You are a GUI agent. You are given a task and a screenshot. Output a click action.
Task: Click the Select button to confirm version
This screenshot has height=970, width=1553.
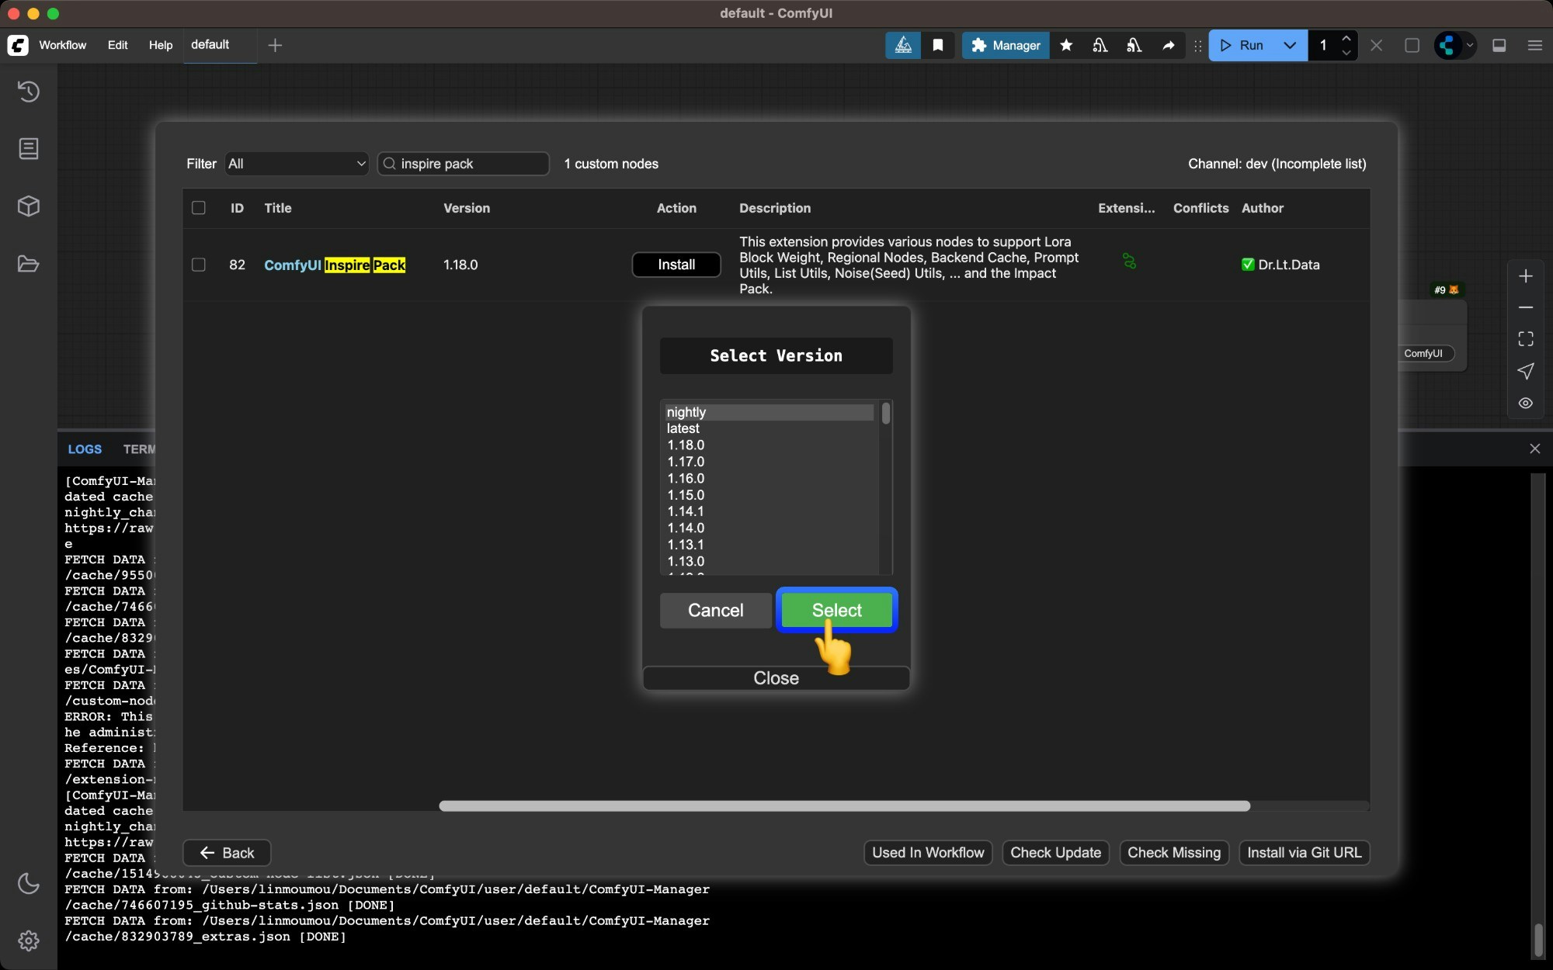pyautogui.click(x=836, y=611)
